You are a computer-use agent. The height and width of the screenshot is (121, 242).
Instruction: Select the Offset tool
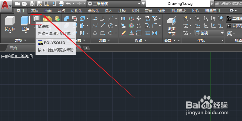(147, 33)
